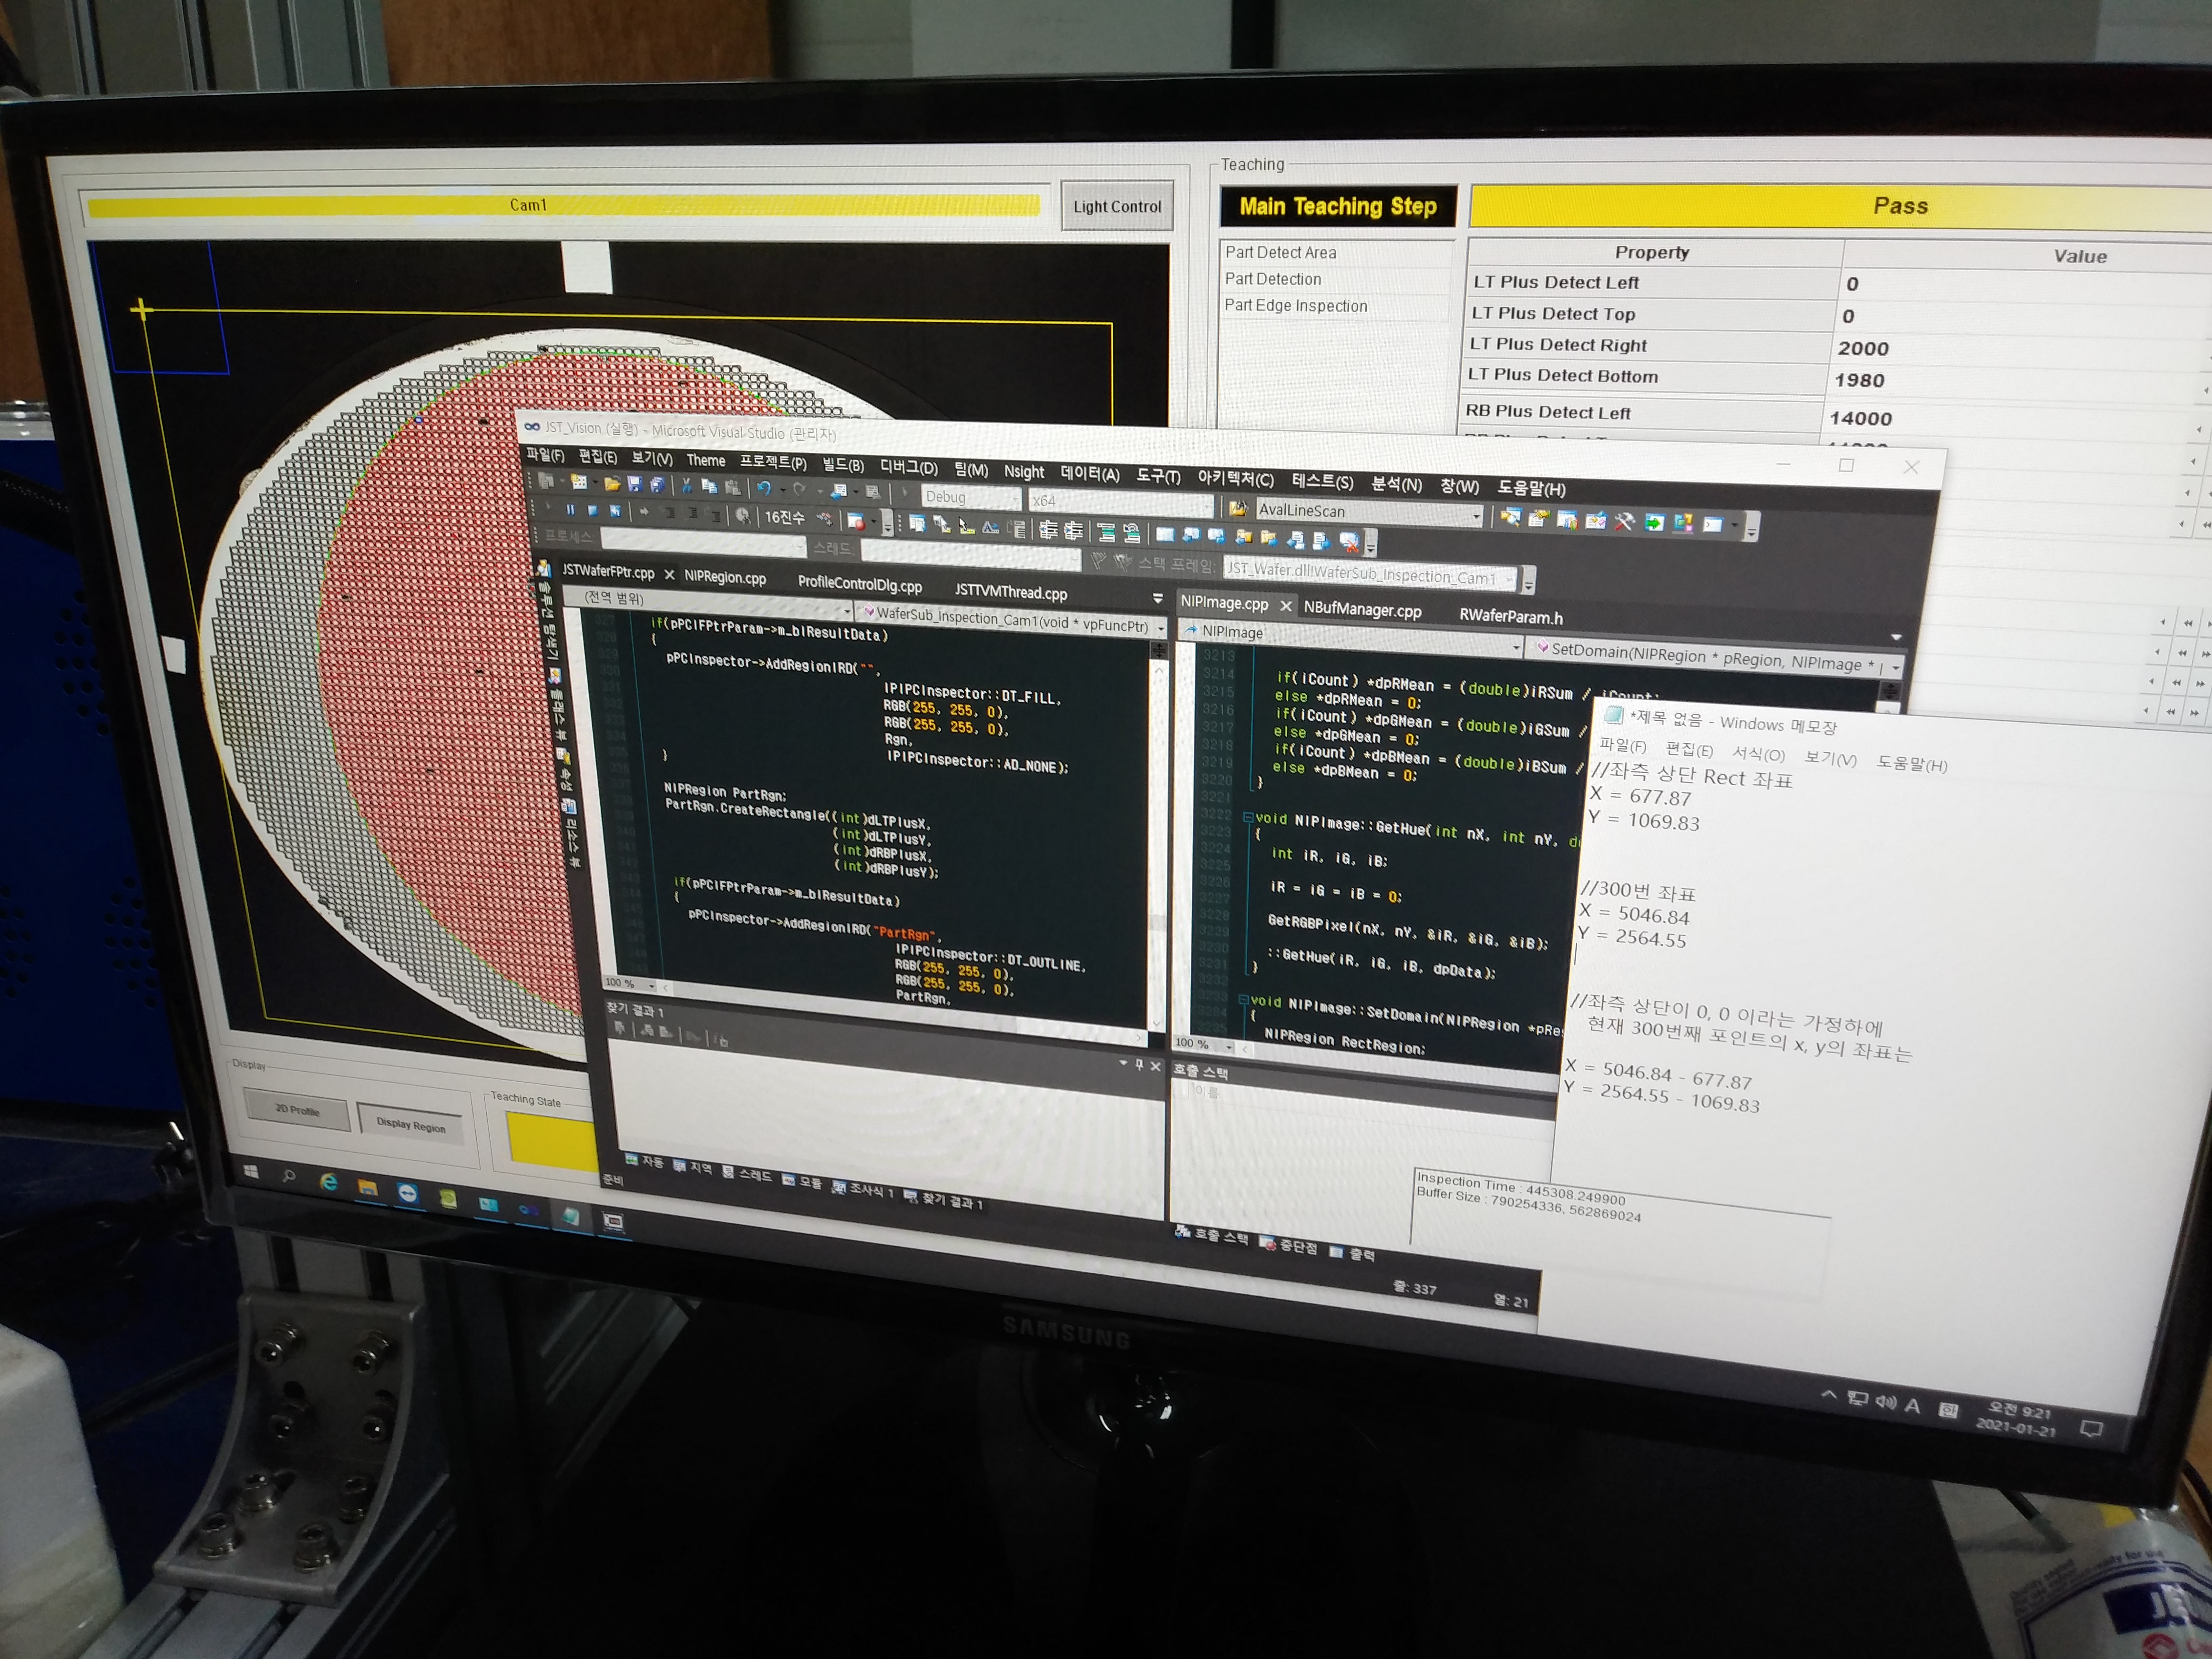2212x1659 pixels.
Task: Click the green arrow icon in right toolbar
Action: tap(1655, 523)
